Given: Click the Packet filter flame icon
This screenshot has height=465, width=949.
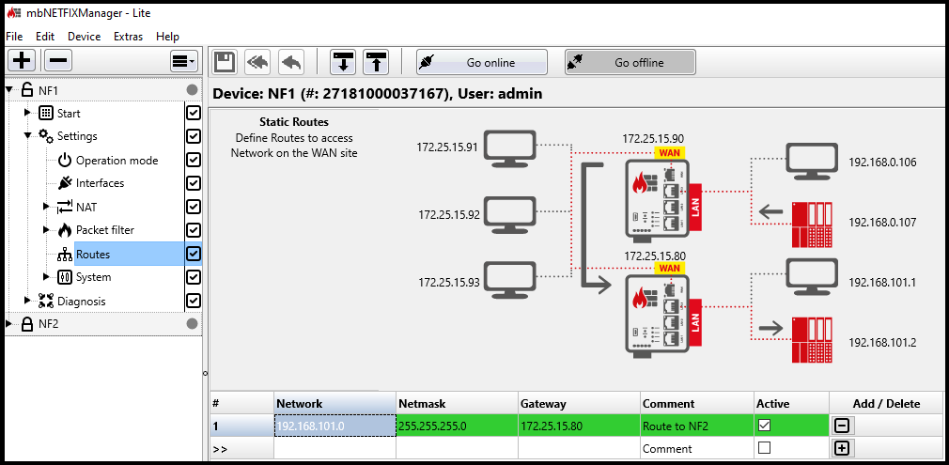Looking at the screenshot, I should coord(65,230).
